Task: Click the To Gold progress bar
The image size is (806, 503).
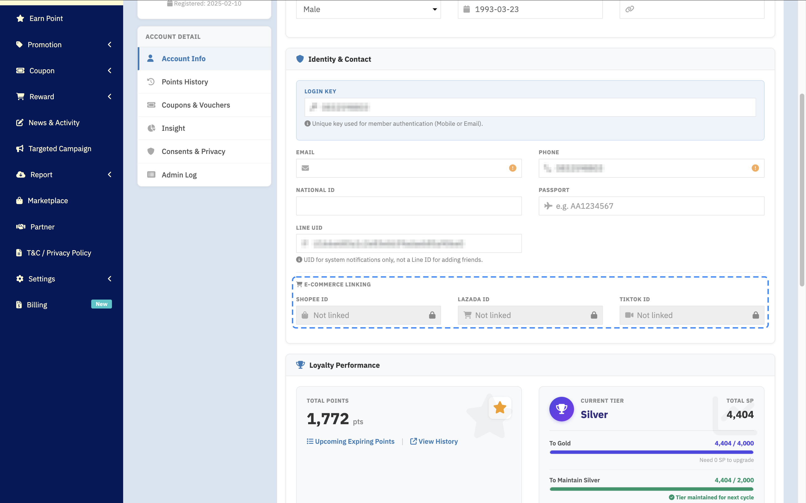Action: point(651,452)
